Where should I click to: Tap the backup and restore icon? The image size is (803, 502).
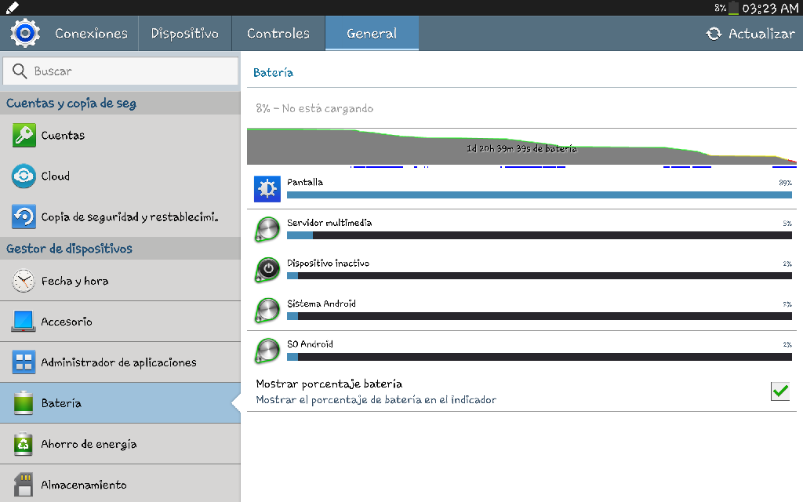[24, 217]
